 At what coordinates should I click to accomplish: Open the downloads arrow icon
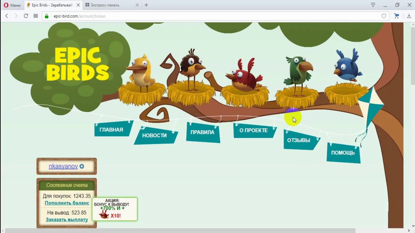pyautogui.click(x=409, y=16)
